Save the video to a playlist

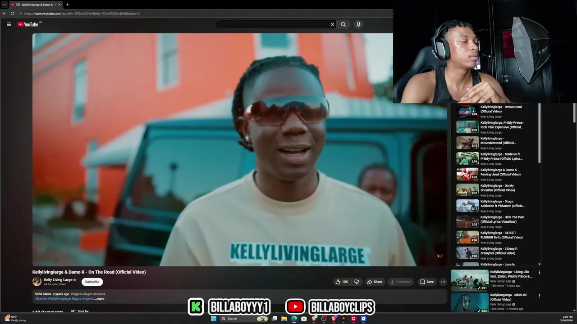pos(427,282)
